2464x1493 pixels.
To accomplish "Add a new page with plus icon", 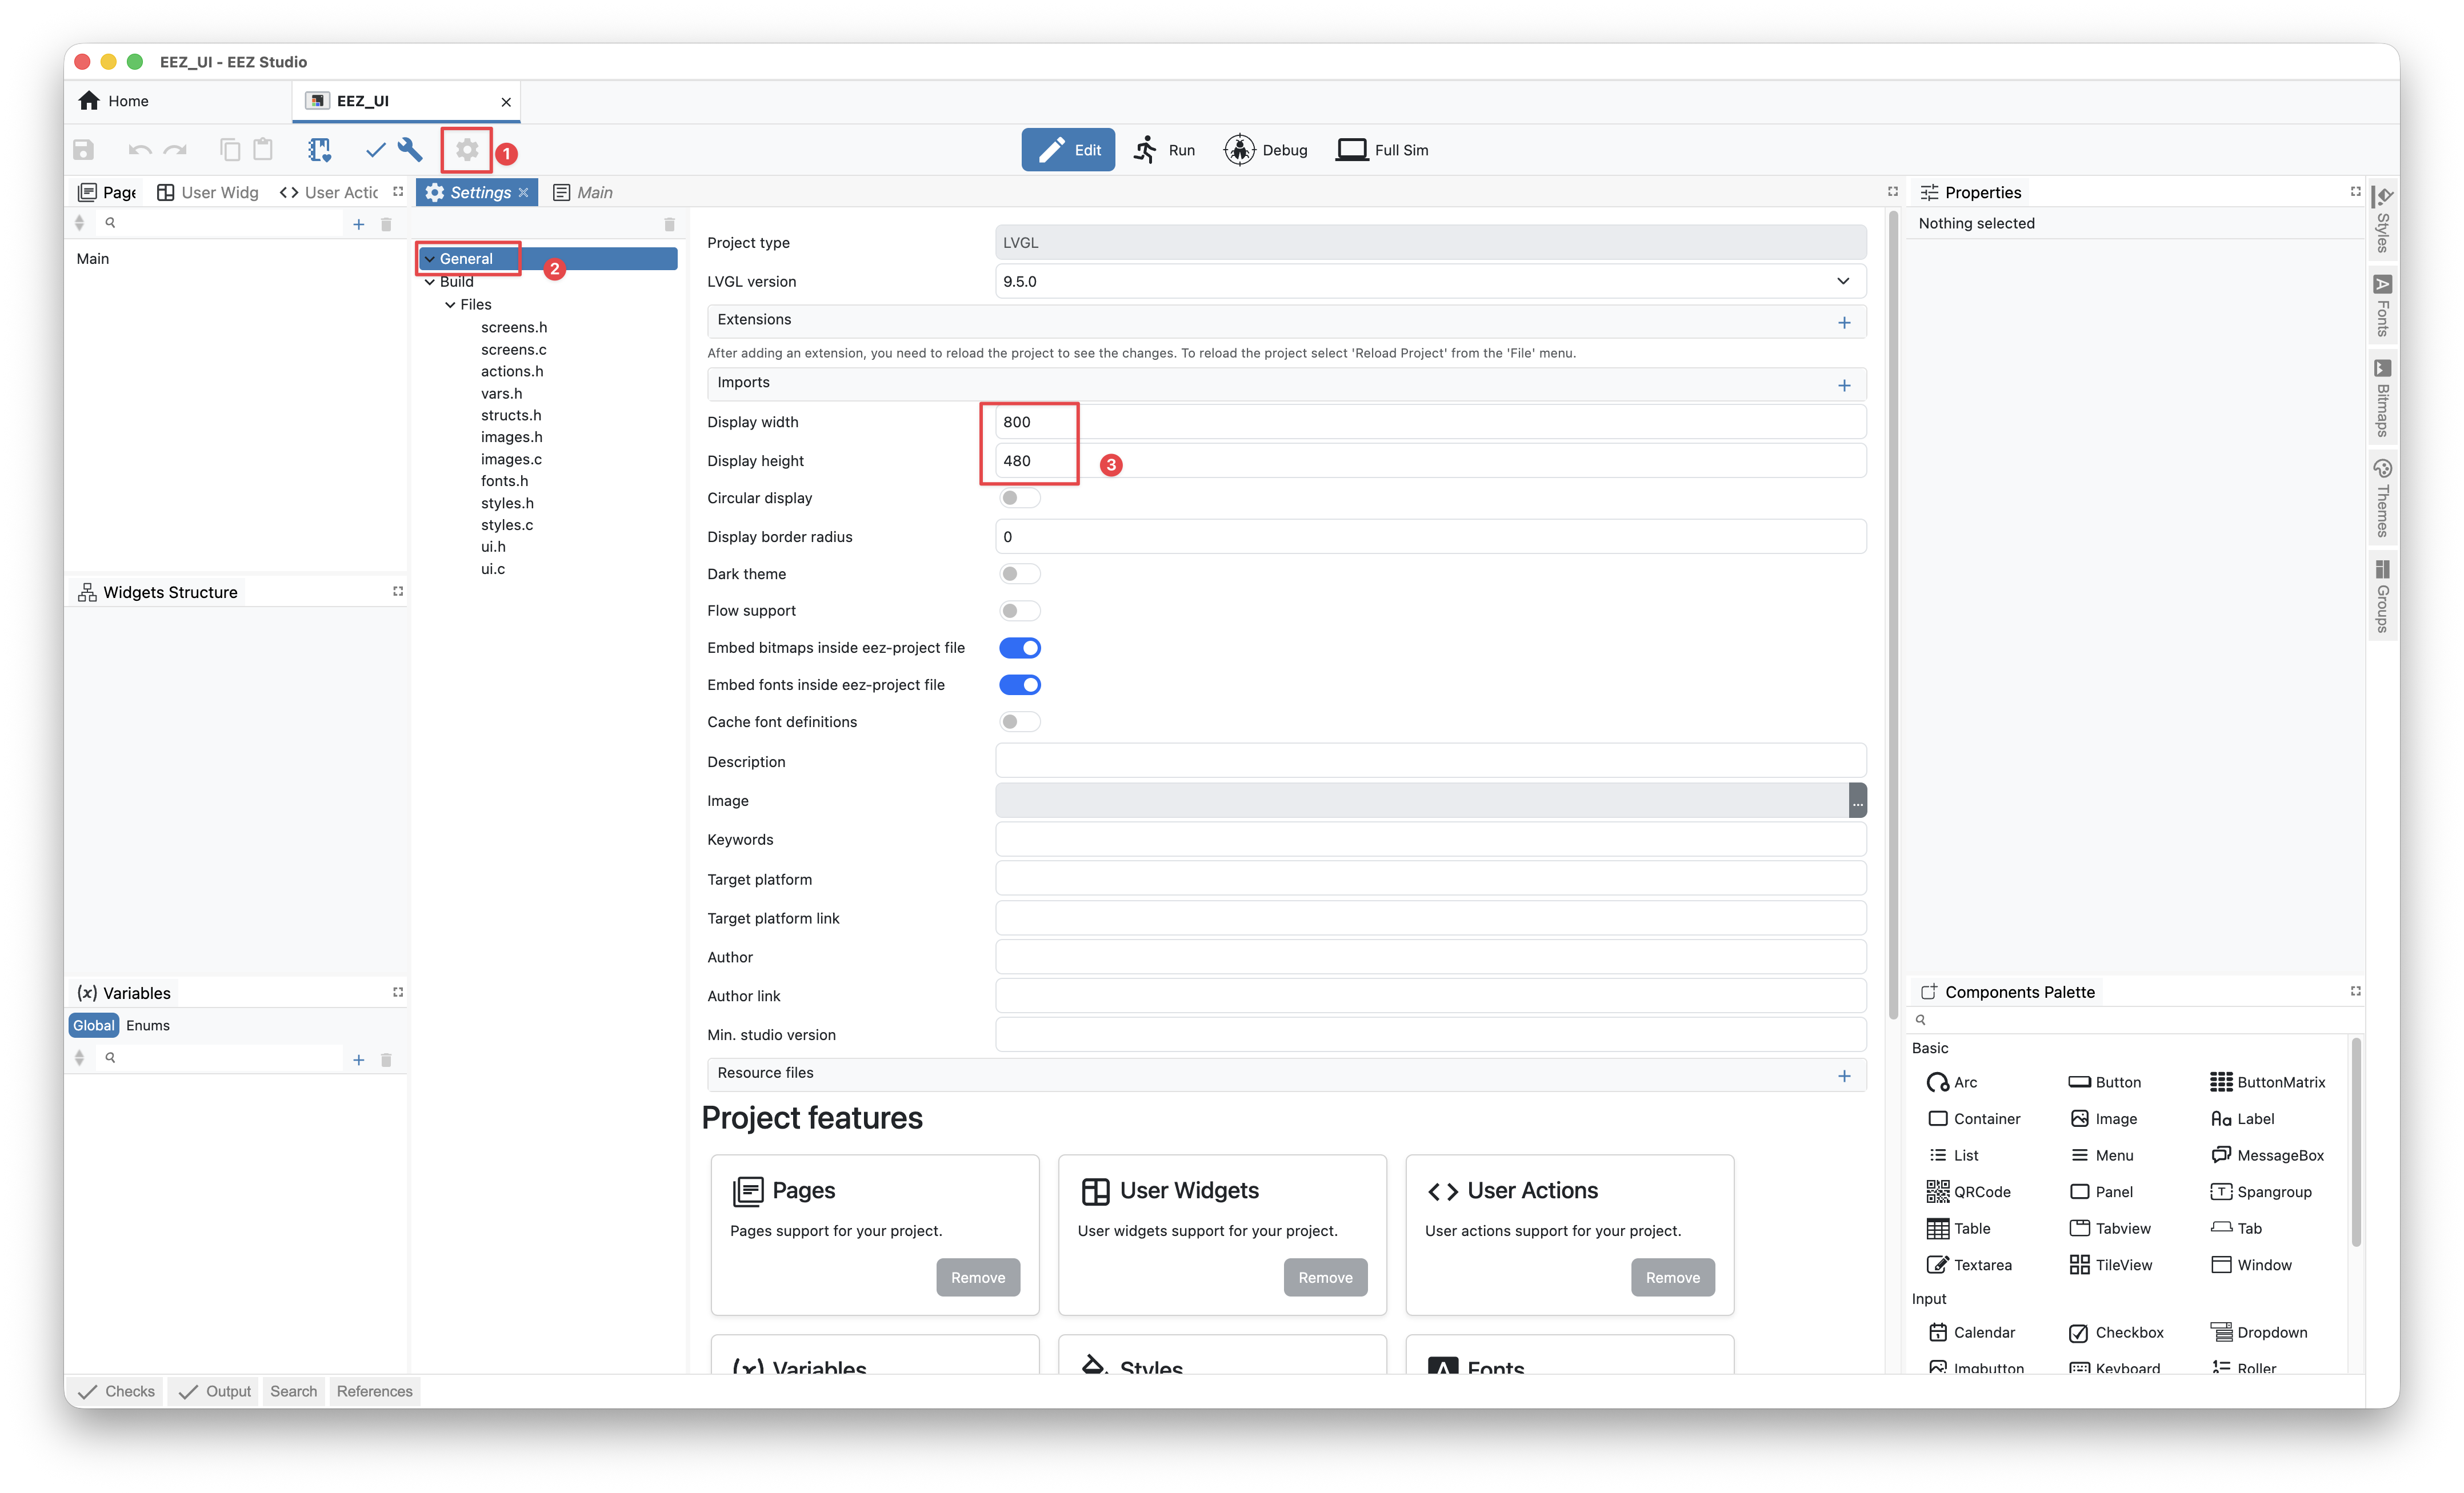I will (359, 224).
